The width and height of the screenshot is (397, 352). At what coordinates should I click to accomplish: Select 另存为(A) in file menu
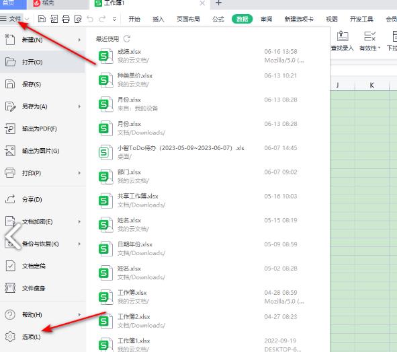coord(42,106)
